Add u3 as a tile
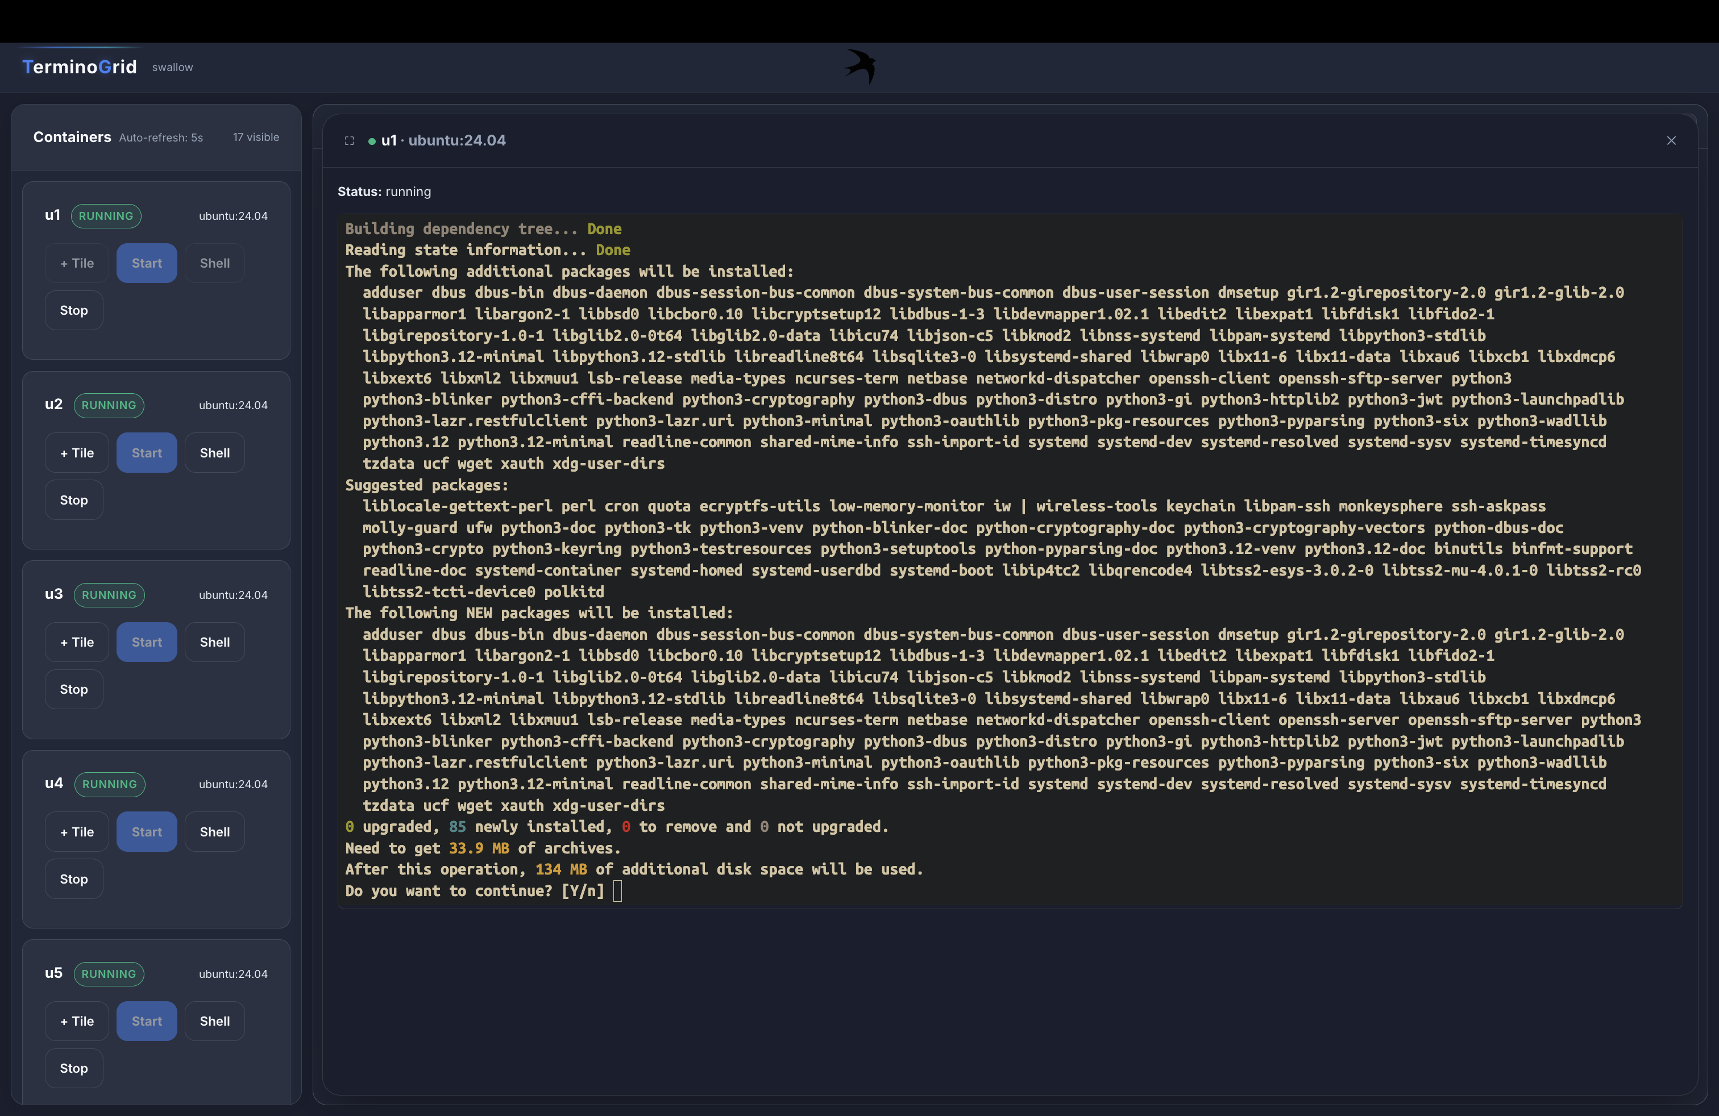 point(77,643)
